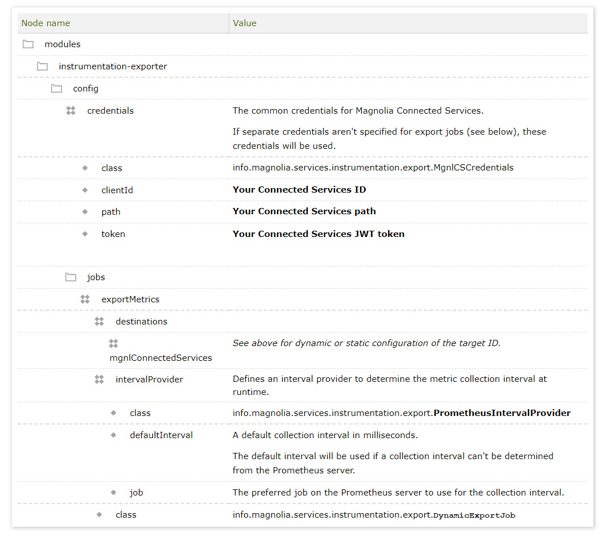Viewport: 603px width, 537px height.
Task: Click the config folder icon
Action: pos(56,88)
